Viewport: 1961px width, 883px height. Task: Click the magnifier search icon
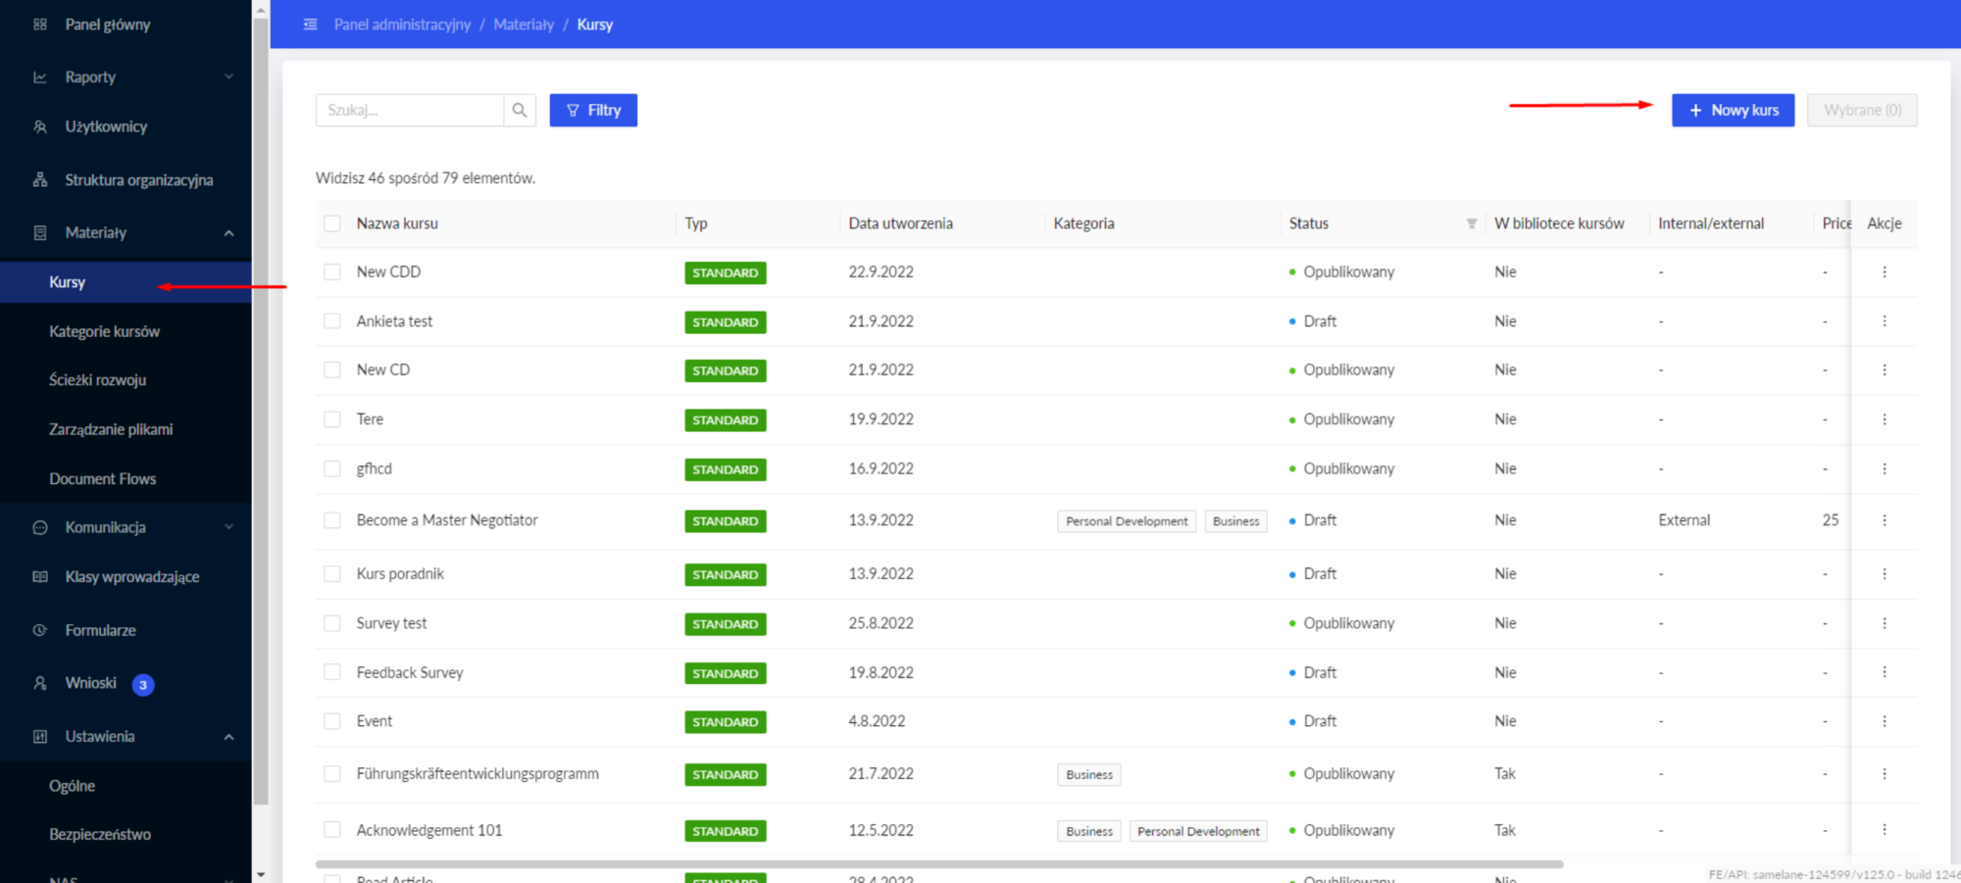tap(520, 111)
